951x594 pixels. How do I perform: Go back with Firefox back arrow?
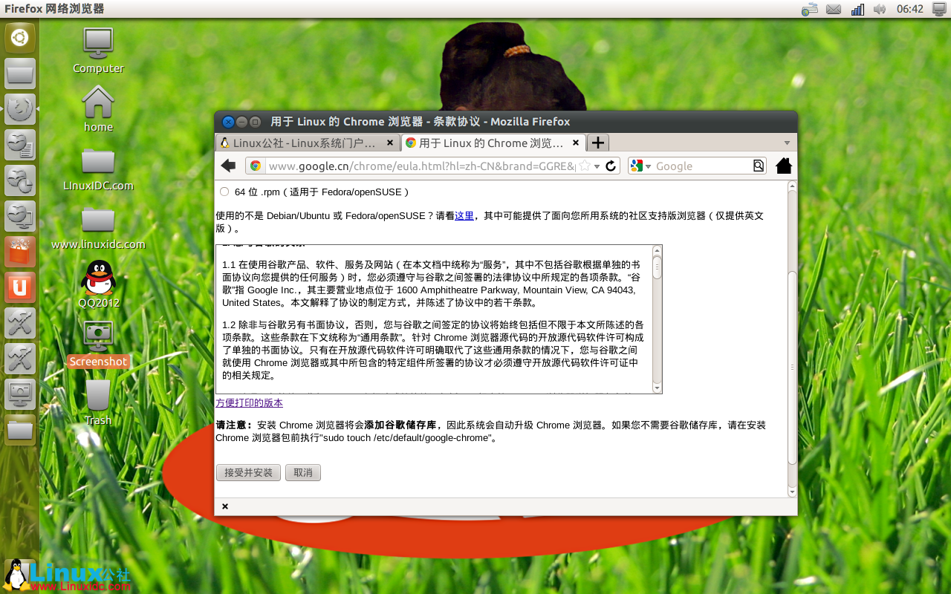point(228,166)
